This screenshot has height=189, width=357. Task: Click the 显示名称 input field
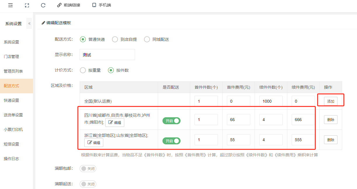click(x=107, y=55)
